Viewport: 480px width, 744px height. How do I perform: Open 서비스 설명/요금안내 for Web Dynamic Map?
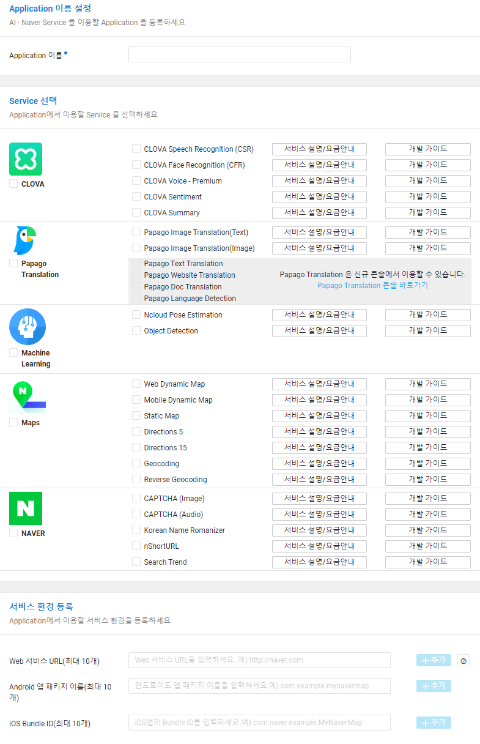click(319, 384)
